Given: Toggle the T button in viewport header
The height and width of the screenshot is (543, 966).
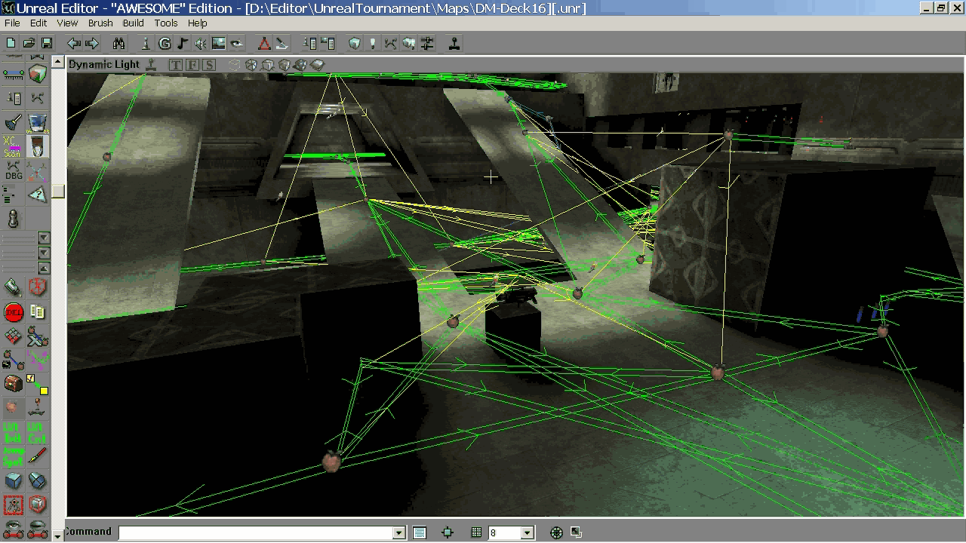Looking at the screenshot, I should 176,66.
